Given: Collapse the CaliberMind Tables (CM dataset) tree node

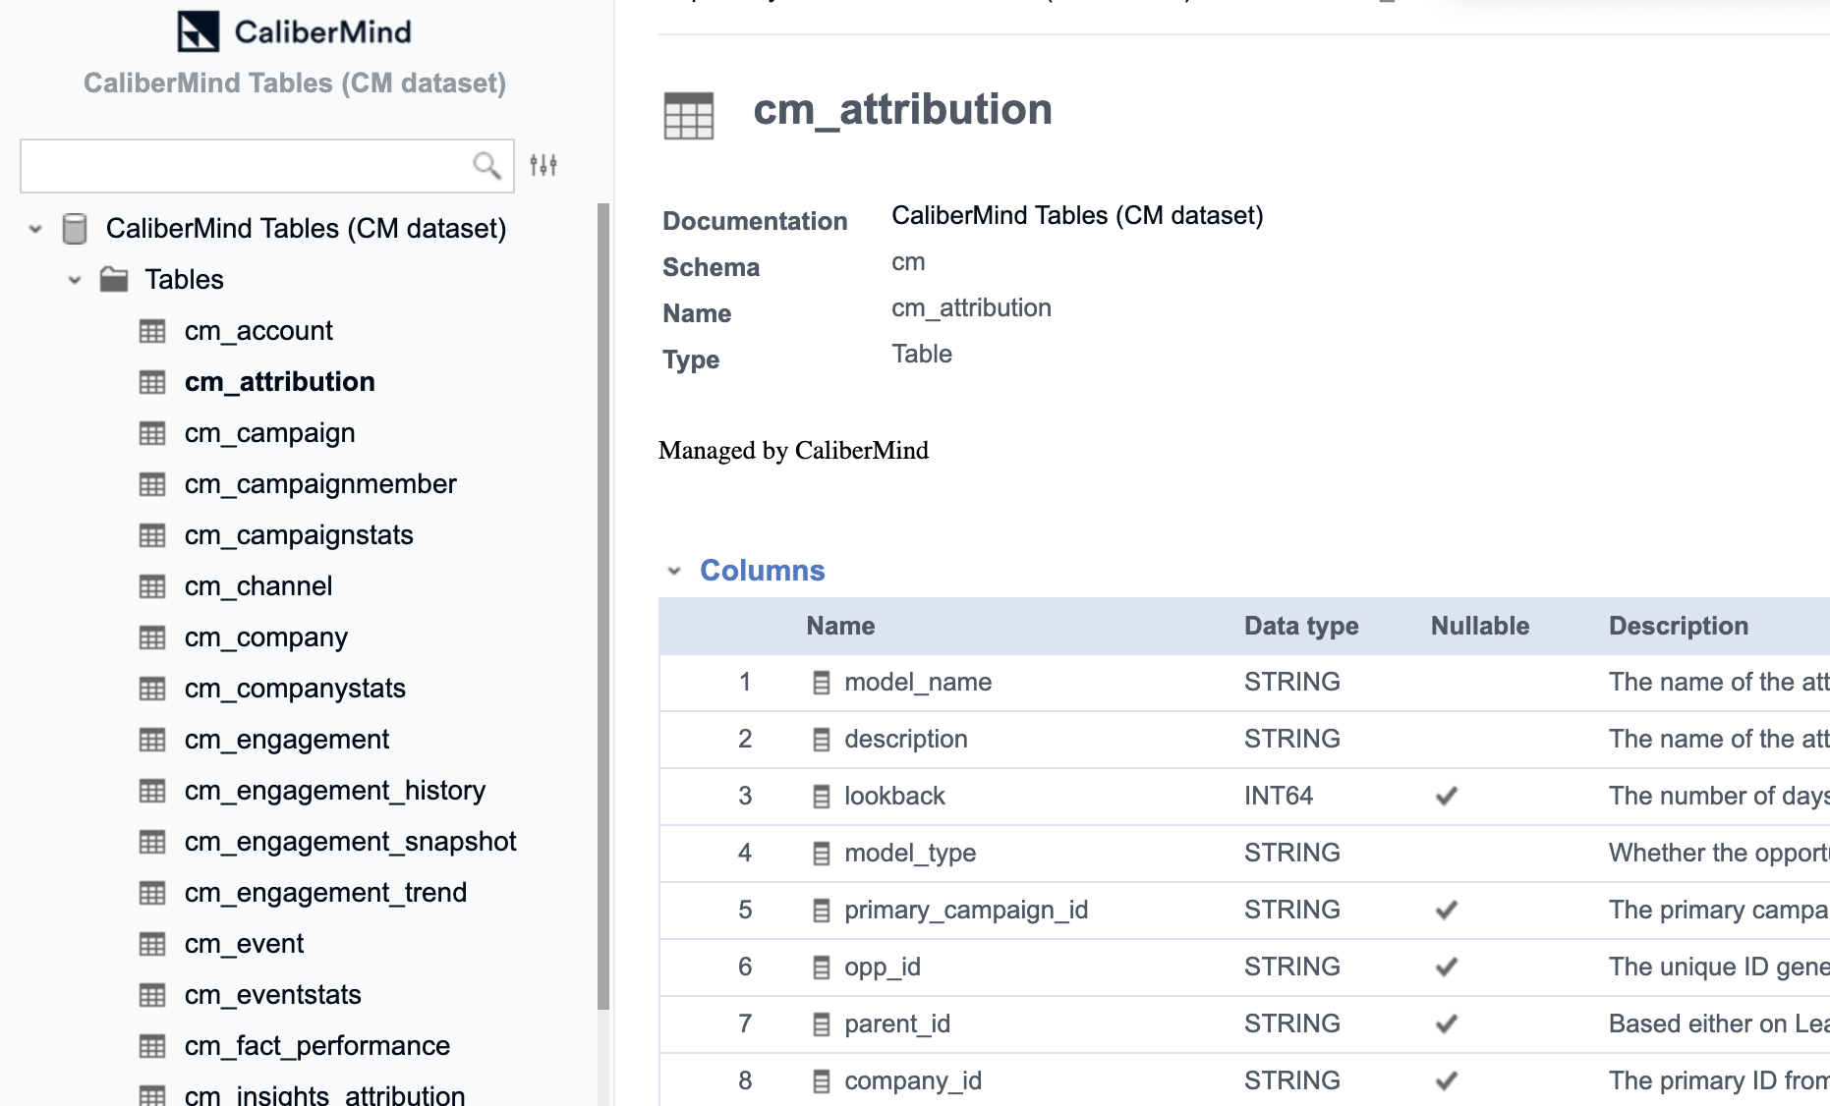Looking at the screenshot, I should coord(35,229).
